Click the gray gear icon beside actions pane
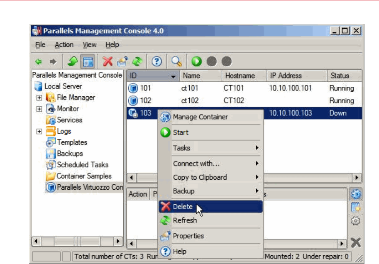Viewport: 379px width, 264px height. coord(356,221)
